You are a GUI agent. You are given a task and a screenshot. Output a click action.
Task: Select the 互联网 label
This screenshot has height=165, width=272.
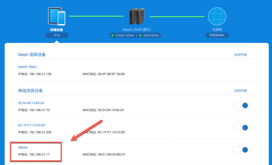tap(217, 30)
